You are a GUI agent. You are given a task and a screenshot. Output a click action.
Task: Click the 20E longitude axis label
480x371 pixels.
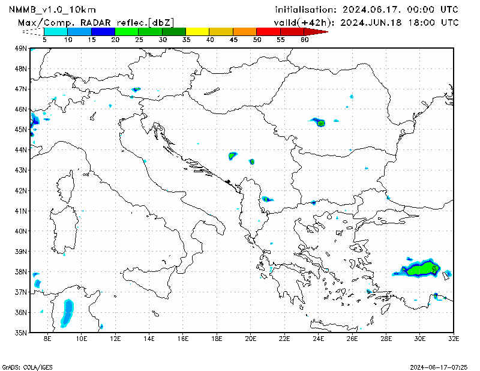point(251,339)
